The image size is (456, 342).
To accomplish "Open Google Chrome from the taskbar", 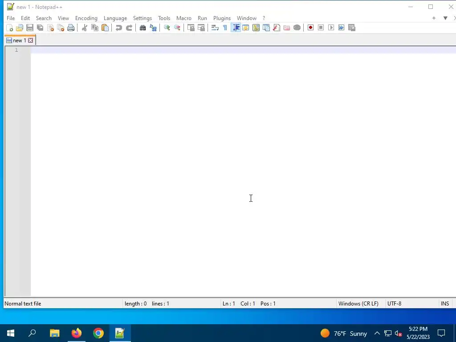I will point(98,333).
